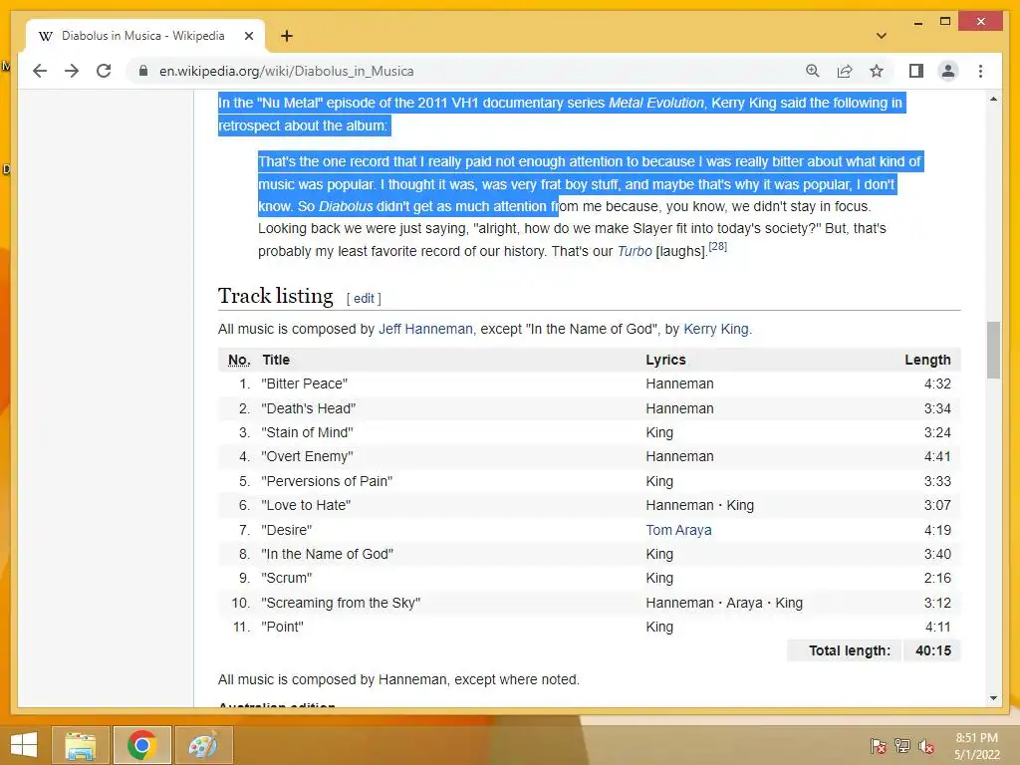
Task: Click the address bar URL
Action: (286, 71)
